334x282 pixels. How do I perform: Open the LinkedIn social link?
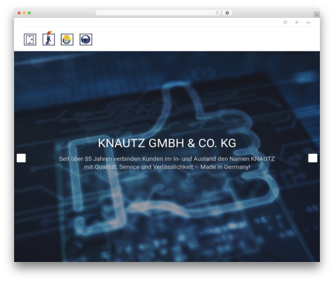308,22
